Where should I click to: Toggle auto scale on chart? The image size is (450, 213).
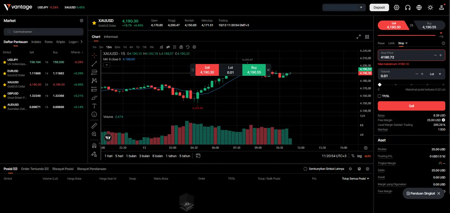[x=368, y=156]
